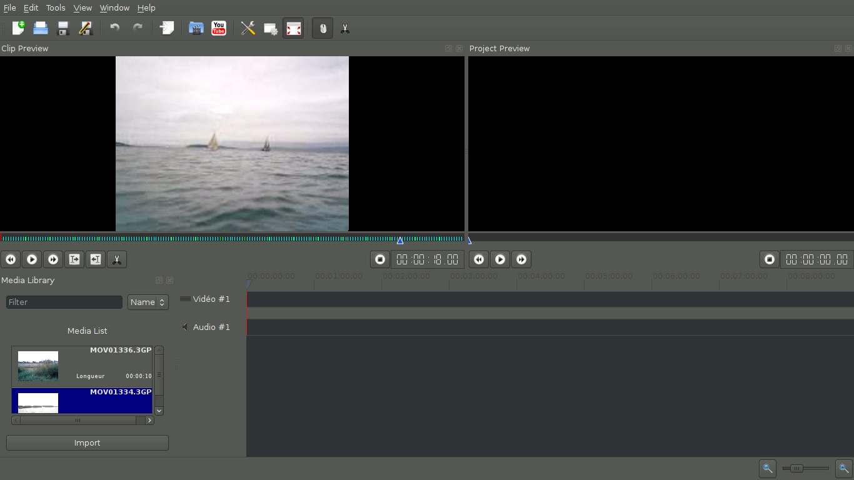Open the tools wrench icon
This screenshot has width=854, height=480.
tap(248, 28)
